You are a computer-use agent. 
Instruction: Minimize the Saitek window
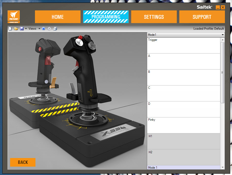tap(218, 7)
